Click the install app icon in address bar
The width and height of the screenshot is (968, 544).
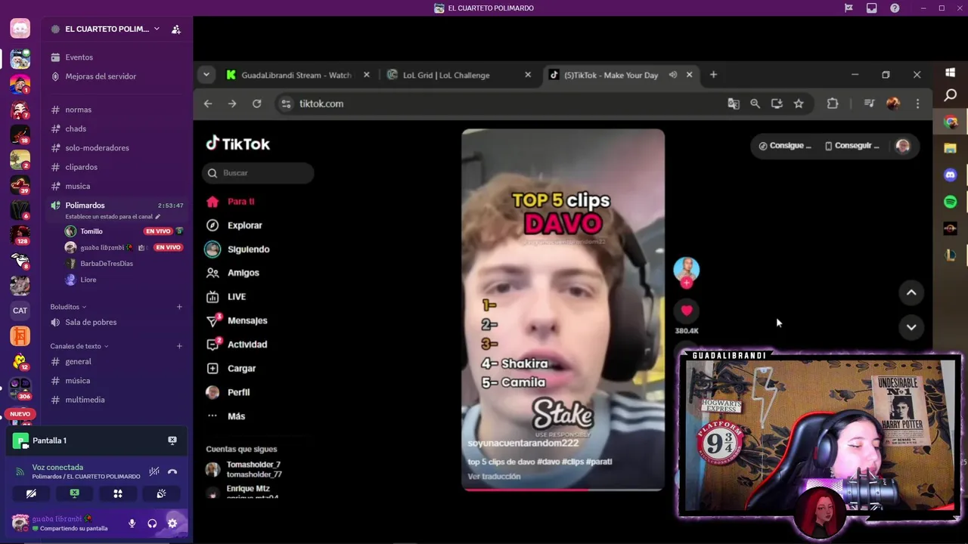point(777,104)
